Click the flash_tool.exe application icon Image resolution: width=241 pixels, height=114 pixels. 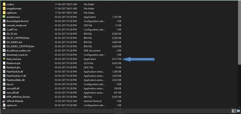pyautogui.click(x=4, y=59)
